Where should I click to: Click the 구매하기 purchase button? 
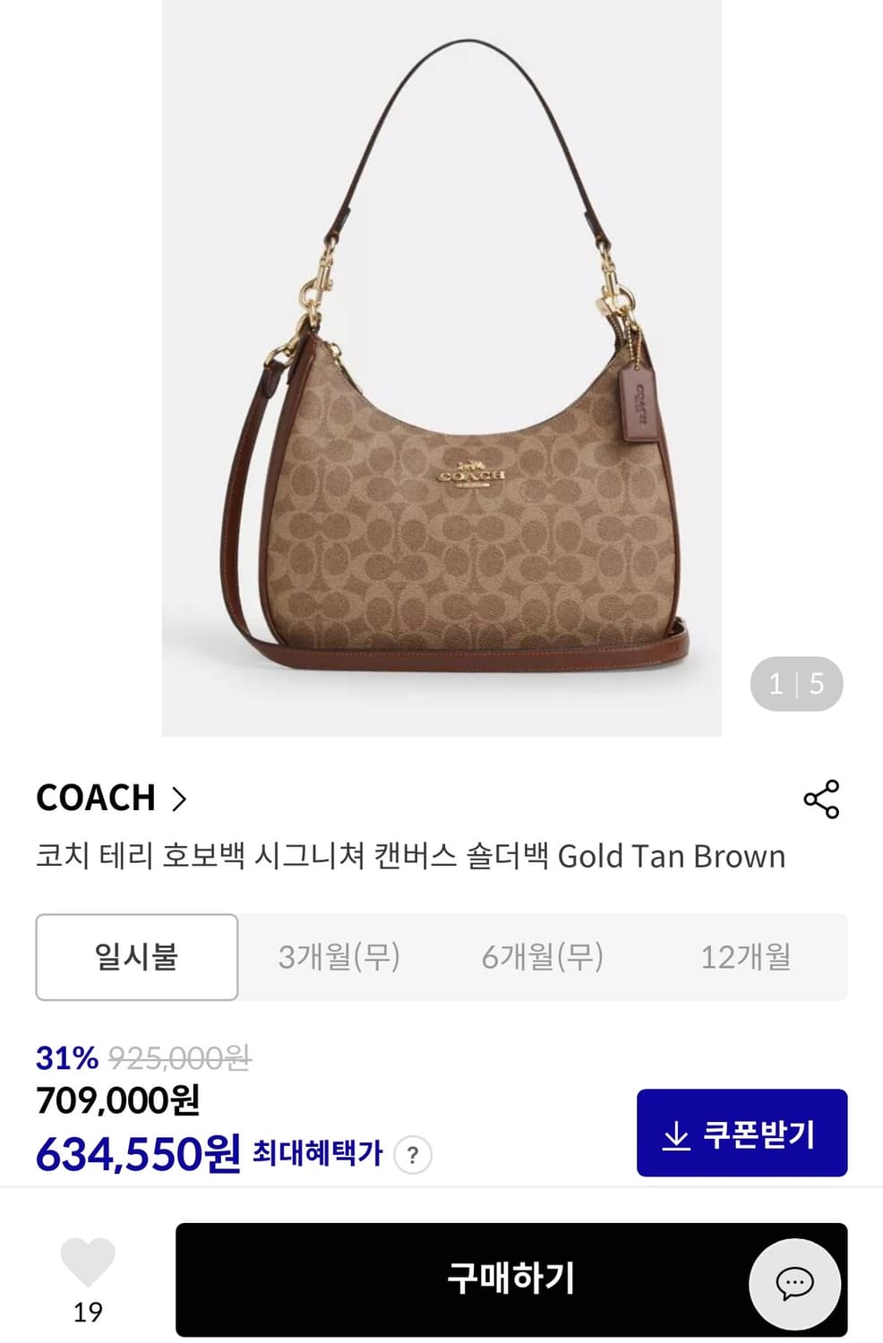click(511, 1279)
